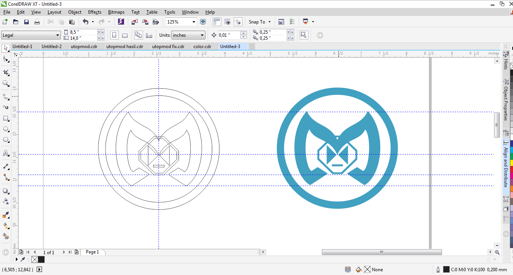
Task: Toggle Current Page layout button
Action: (x=149, y=35)
